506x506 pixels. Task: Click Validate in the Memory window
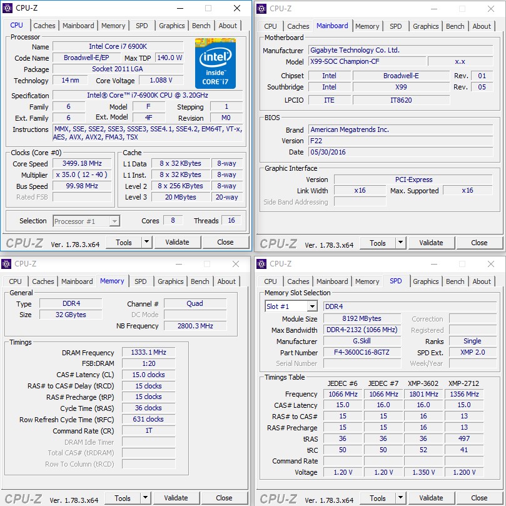point(176,498)
